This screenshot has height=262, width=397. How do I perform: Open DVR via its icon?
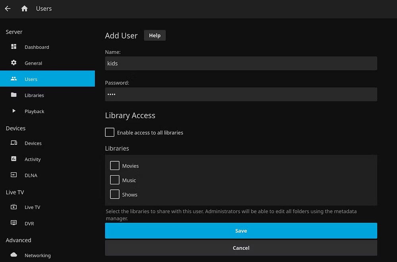tap(14, 223)
